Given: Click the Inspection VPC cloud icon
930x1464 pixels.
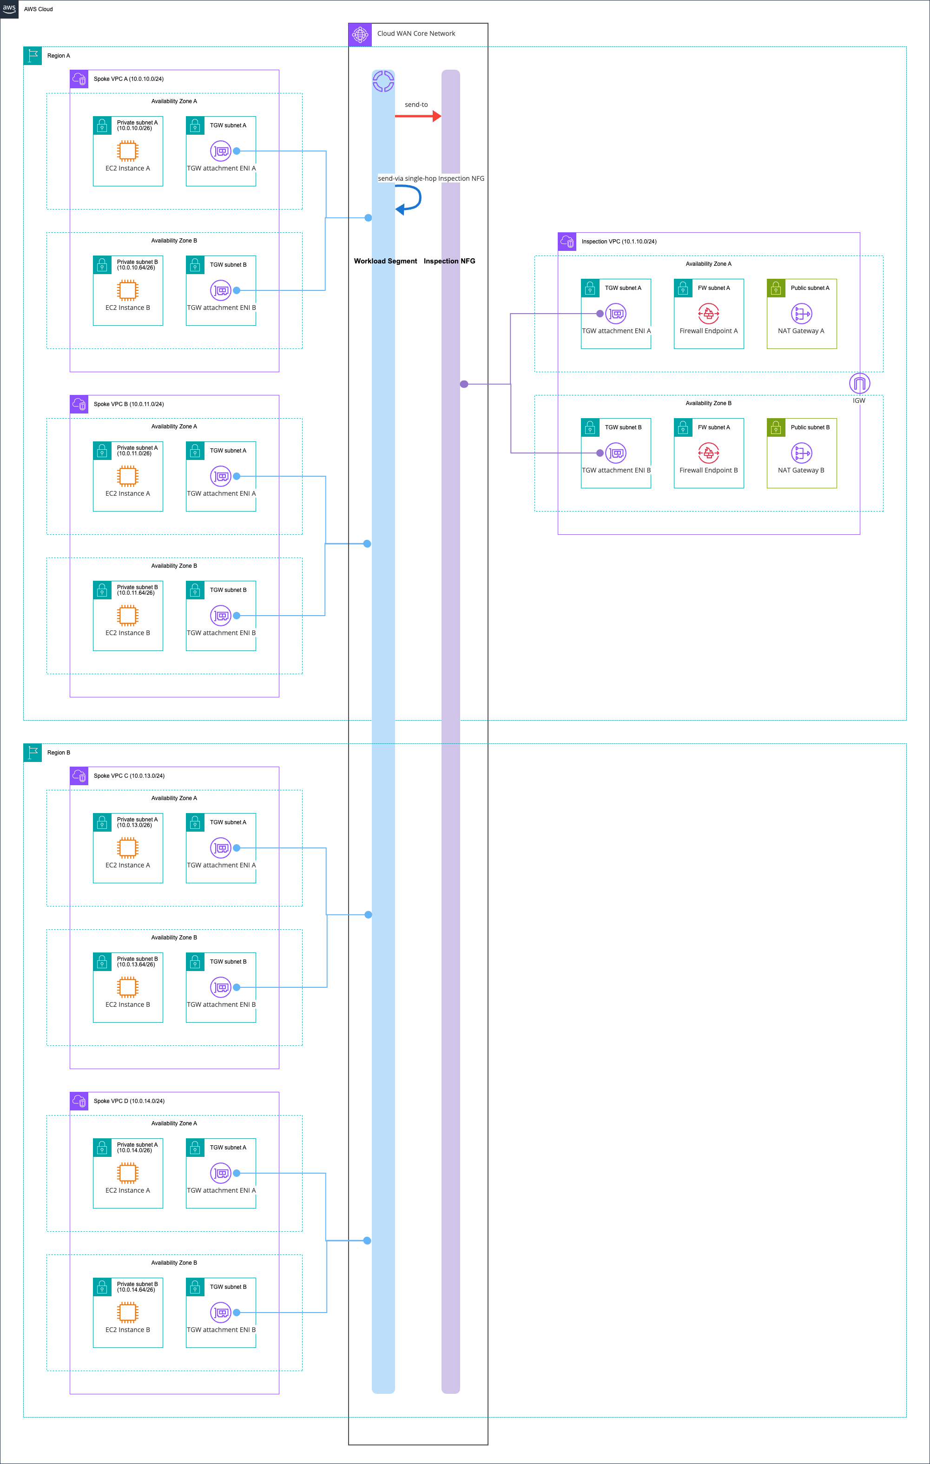Looking at the screenshot, I should pyautogui.click(x=567, y=241).
